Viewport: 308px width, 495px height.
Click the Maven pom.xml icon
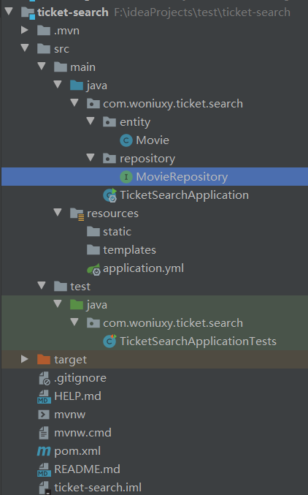[x=44, y=451]
